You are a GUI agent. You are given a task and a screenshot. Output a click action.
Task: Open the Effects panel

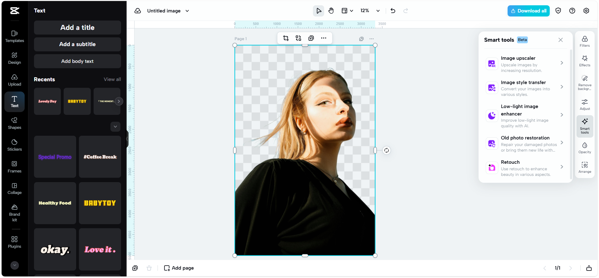pos(584,61)
